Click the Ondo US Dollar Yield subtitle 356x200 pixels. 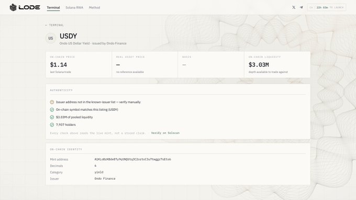click(x=93, y=43)
